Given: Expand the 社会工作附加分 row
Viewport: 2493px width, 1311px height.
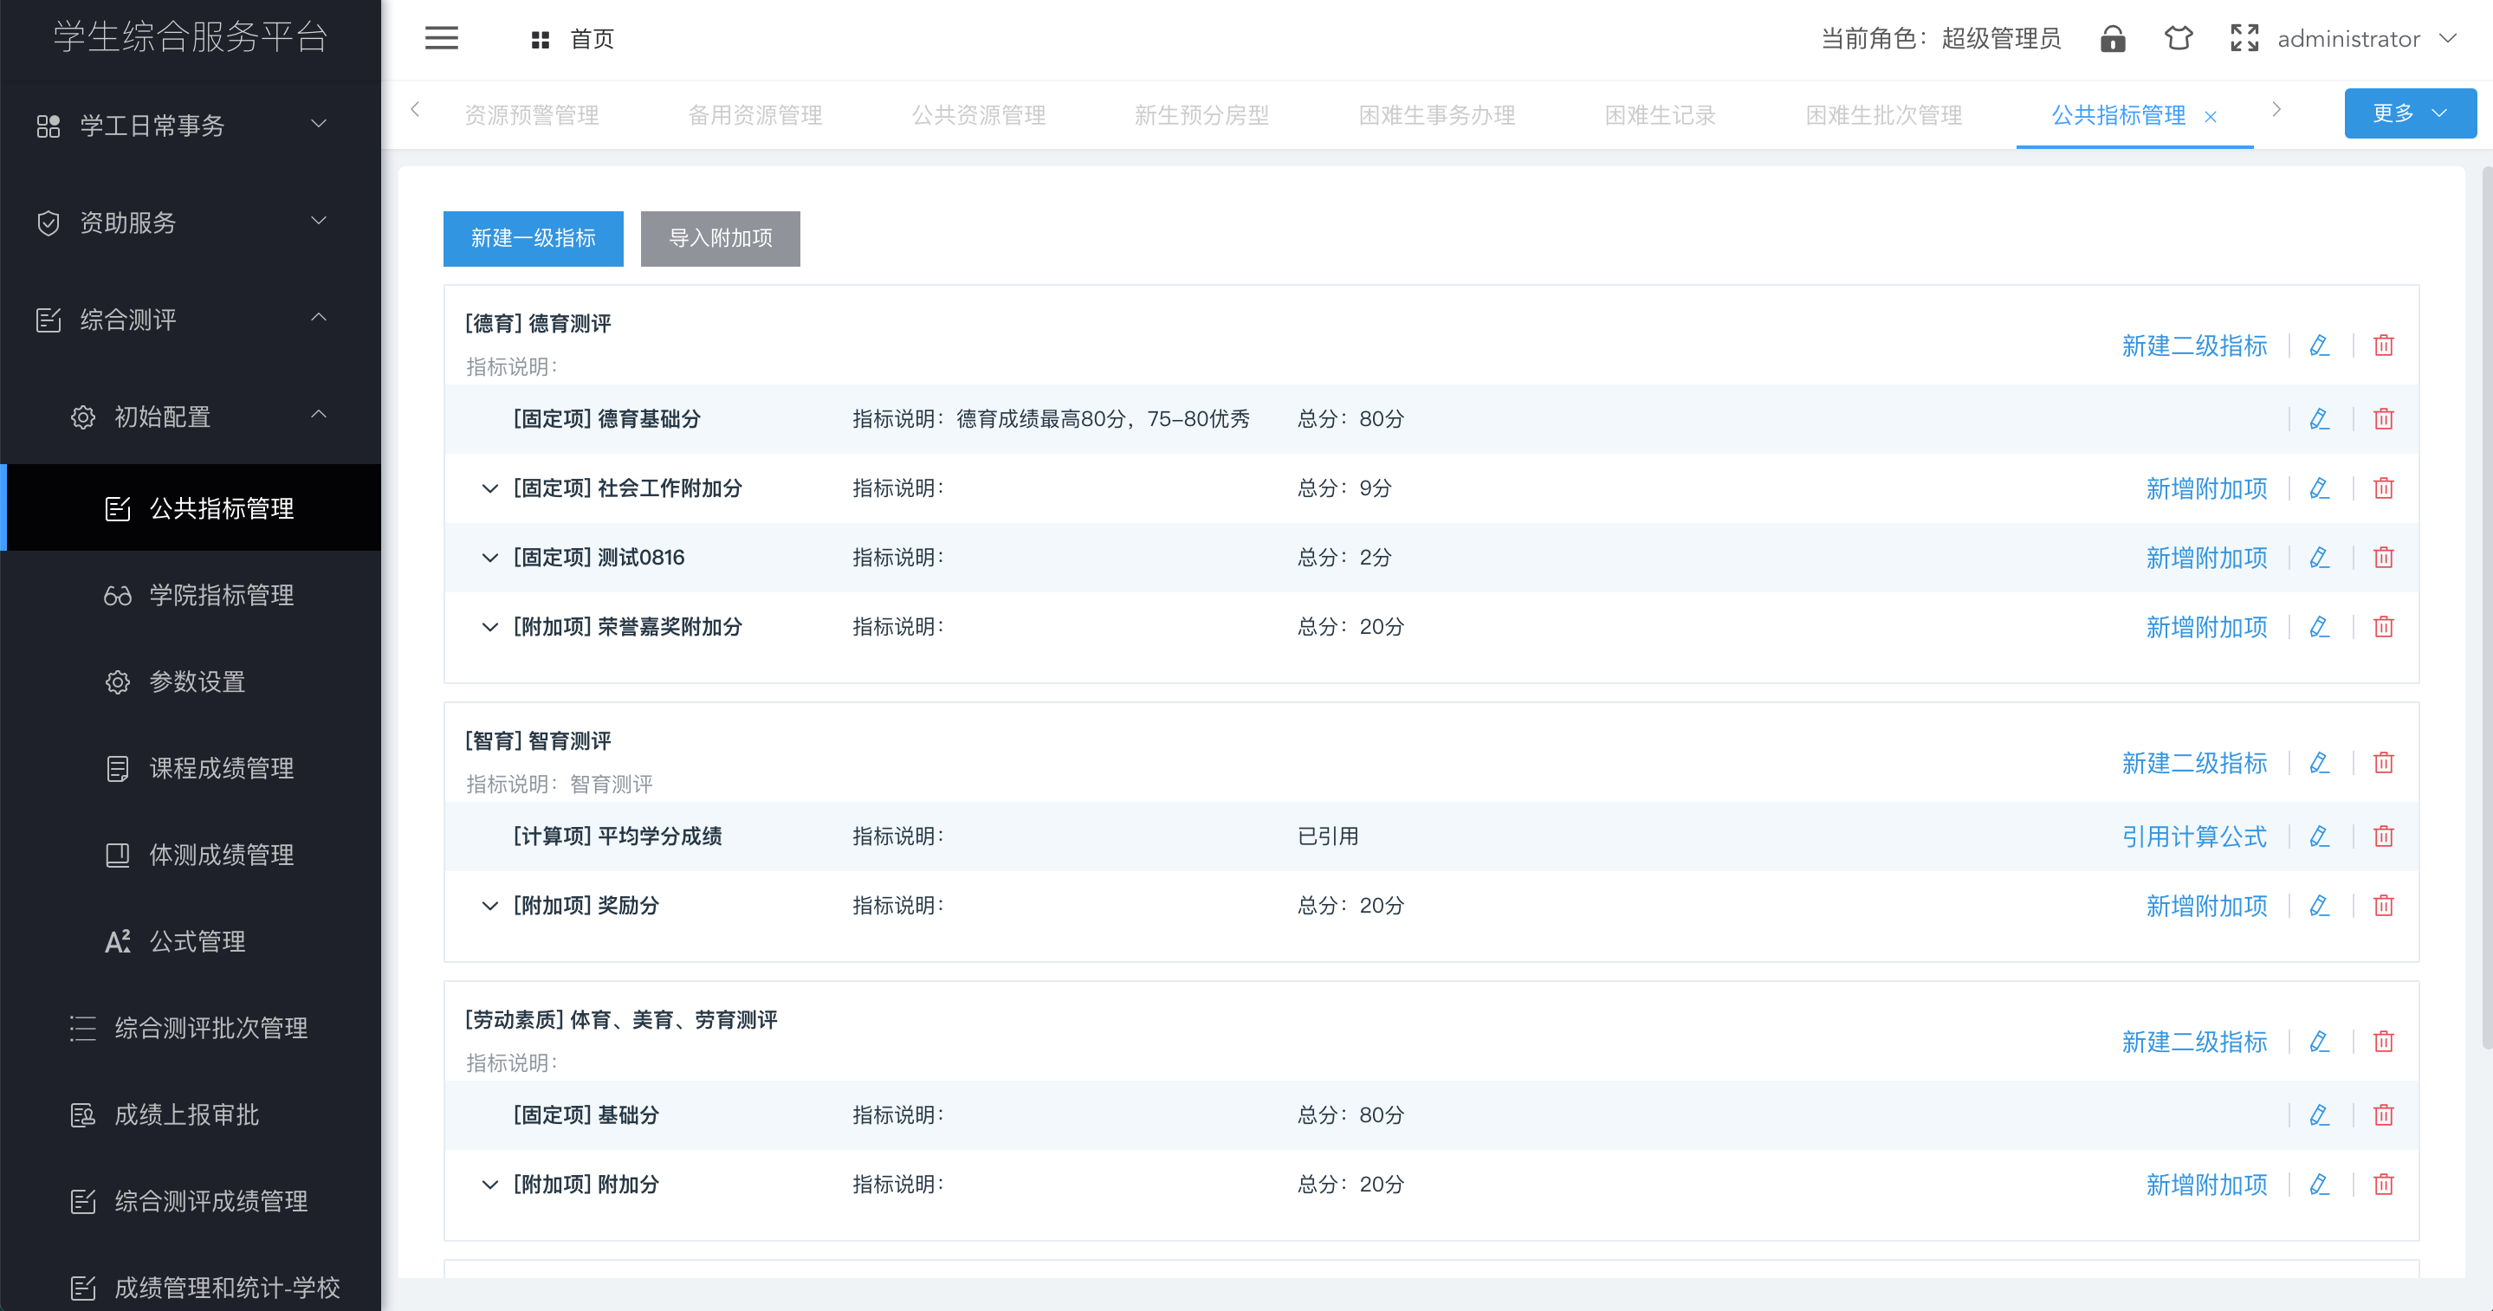Looking at the screenshot, I should tap(489, 488).
